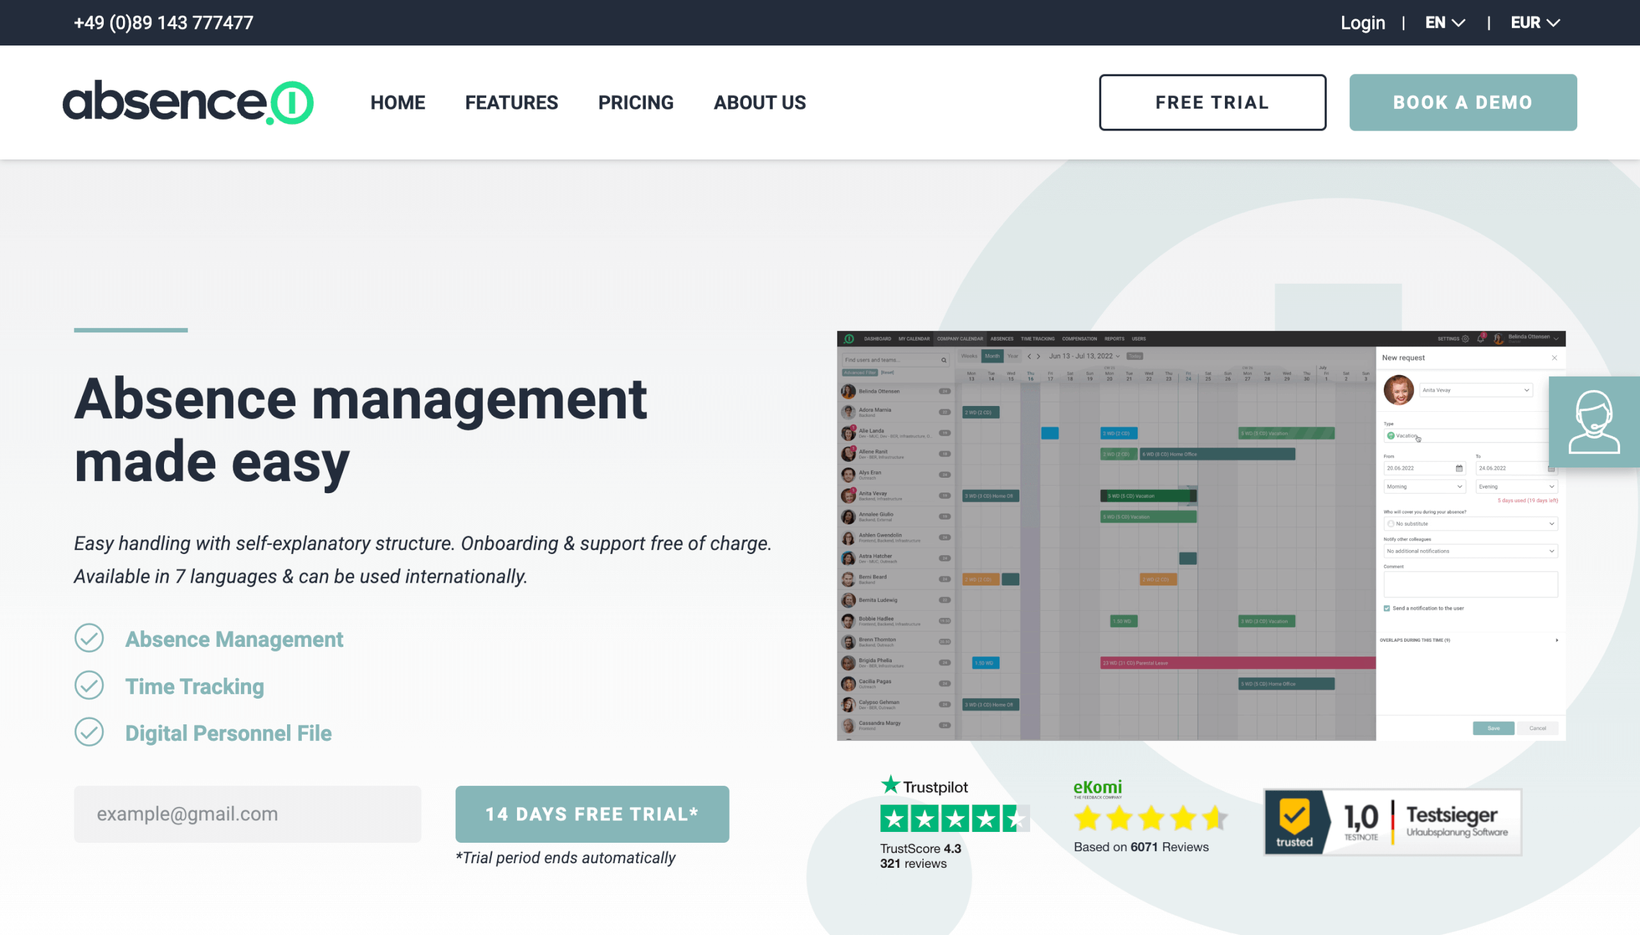The image size is (1640, 935).
Task: Click the 14 DAYS FREE TRIAL button
Action: (592, 813)
